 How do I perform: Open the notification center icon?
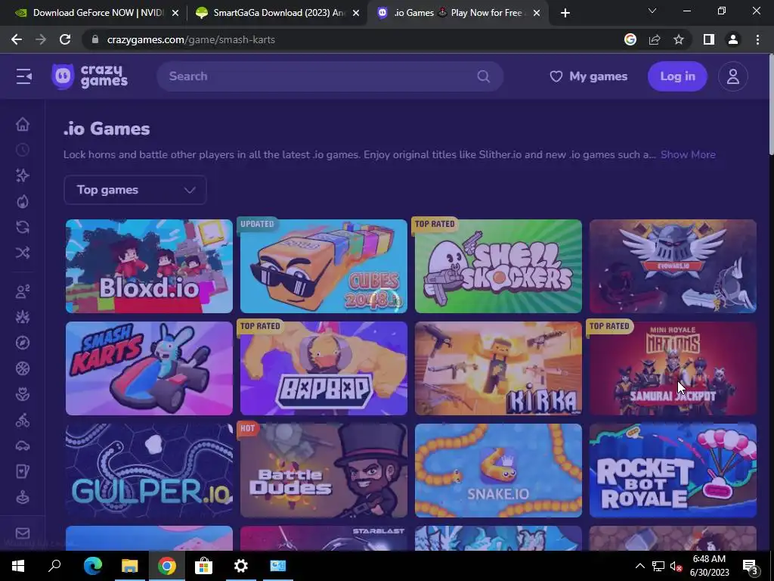pos(751,566)
